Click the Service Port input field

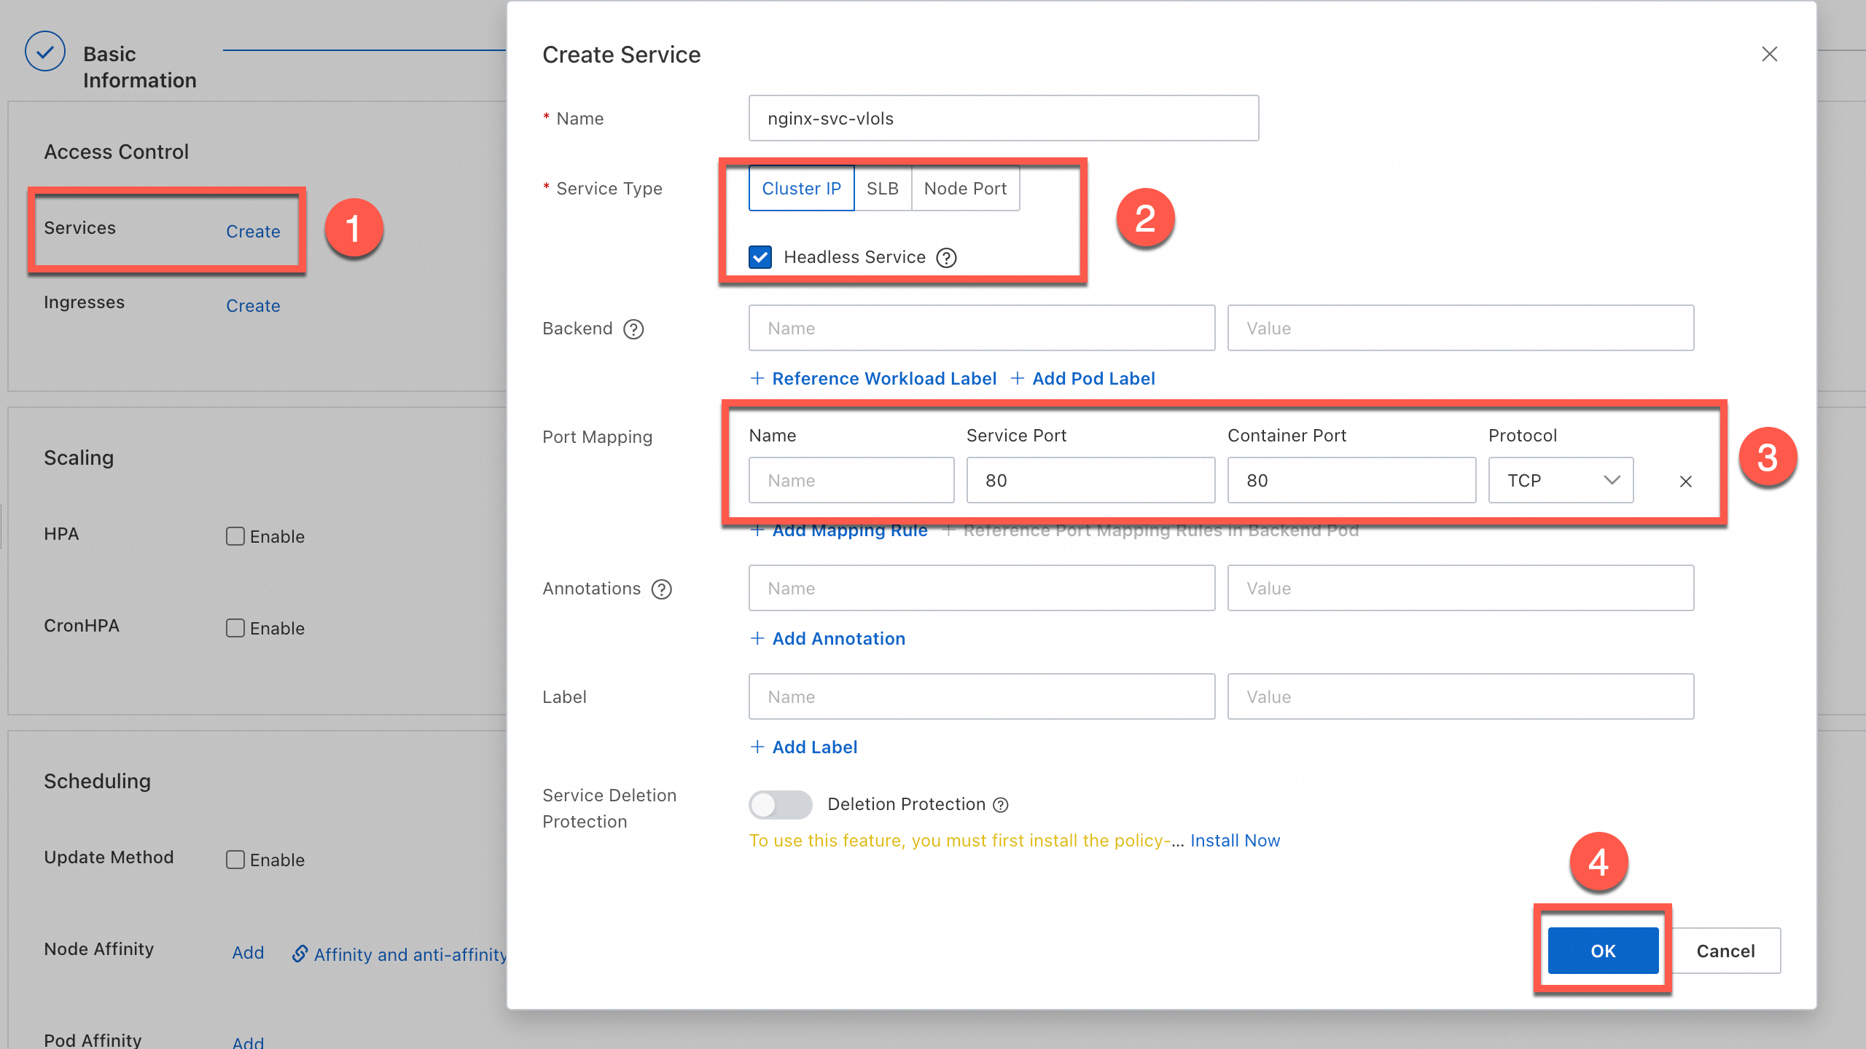tap(1090, 481)
